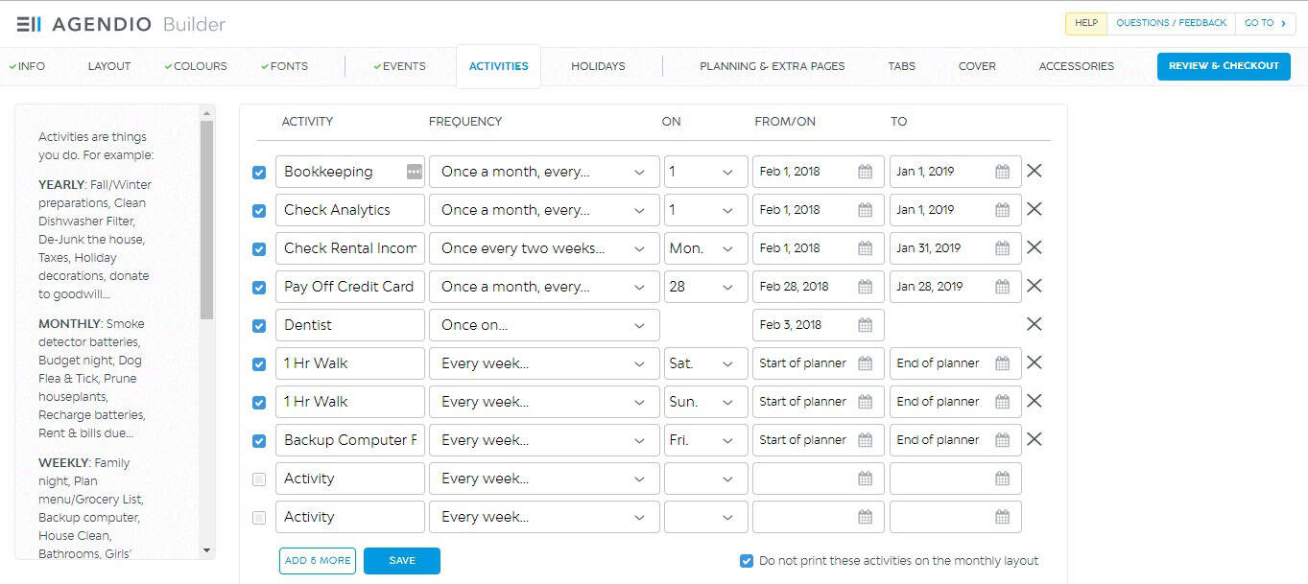The width and height of the screenshot is (1308, 584).
Task: Delete the Bookkeeping activity row
Action: click(x=1034, y=171)
